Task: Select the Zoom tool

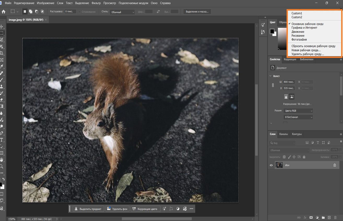Action: click(x=3, y=166)
